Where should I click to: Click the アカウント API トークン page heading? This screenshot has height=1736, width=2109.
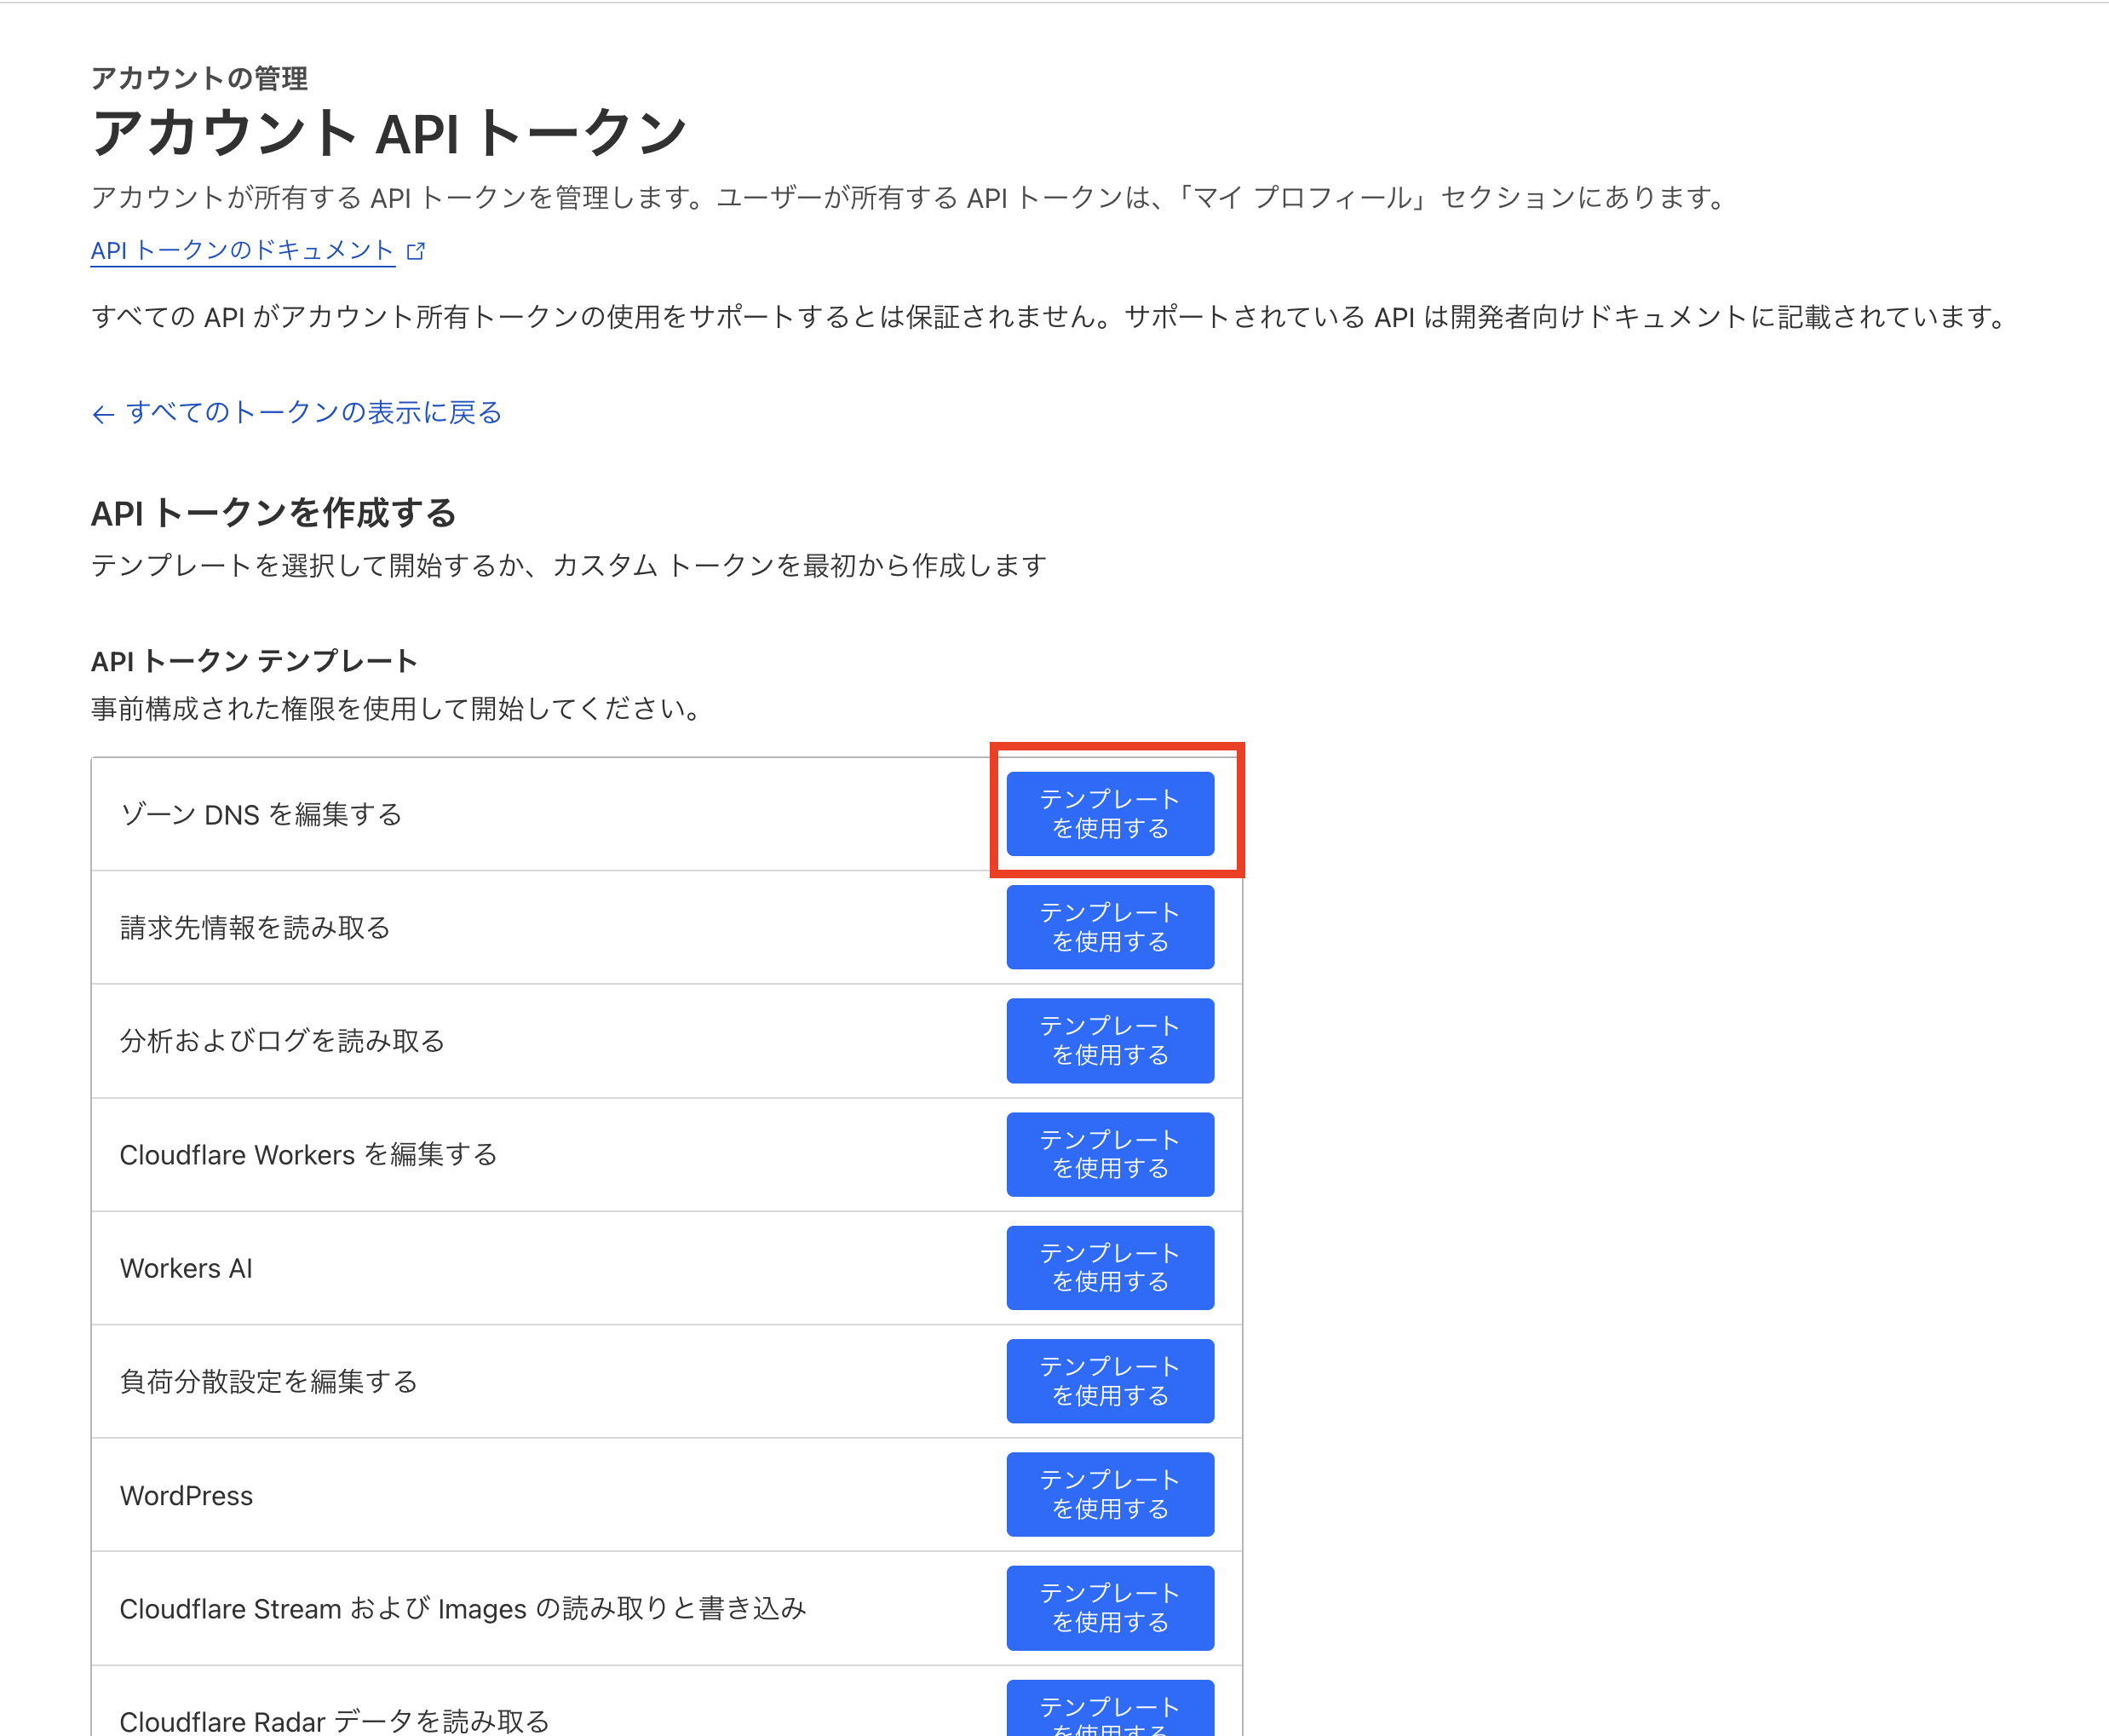[x=389, y=133]
